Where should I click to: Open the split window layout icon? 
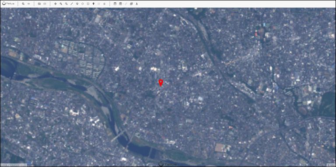tap(120, 4)
